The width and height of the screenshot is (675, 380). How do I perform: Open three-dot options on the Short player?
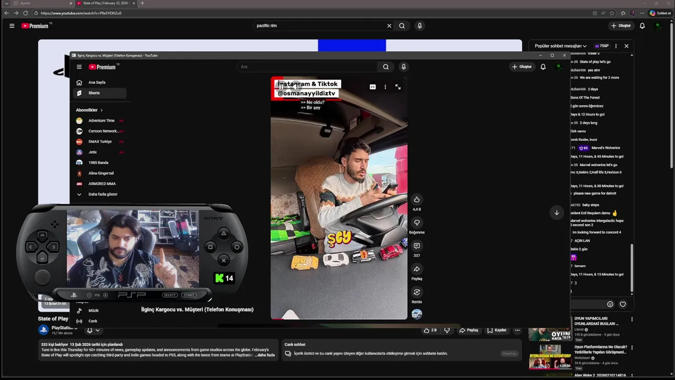click(x=385, y=87)
